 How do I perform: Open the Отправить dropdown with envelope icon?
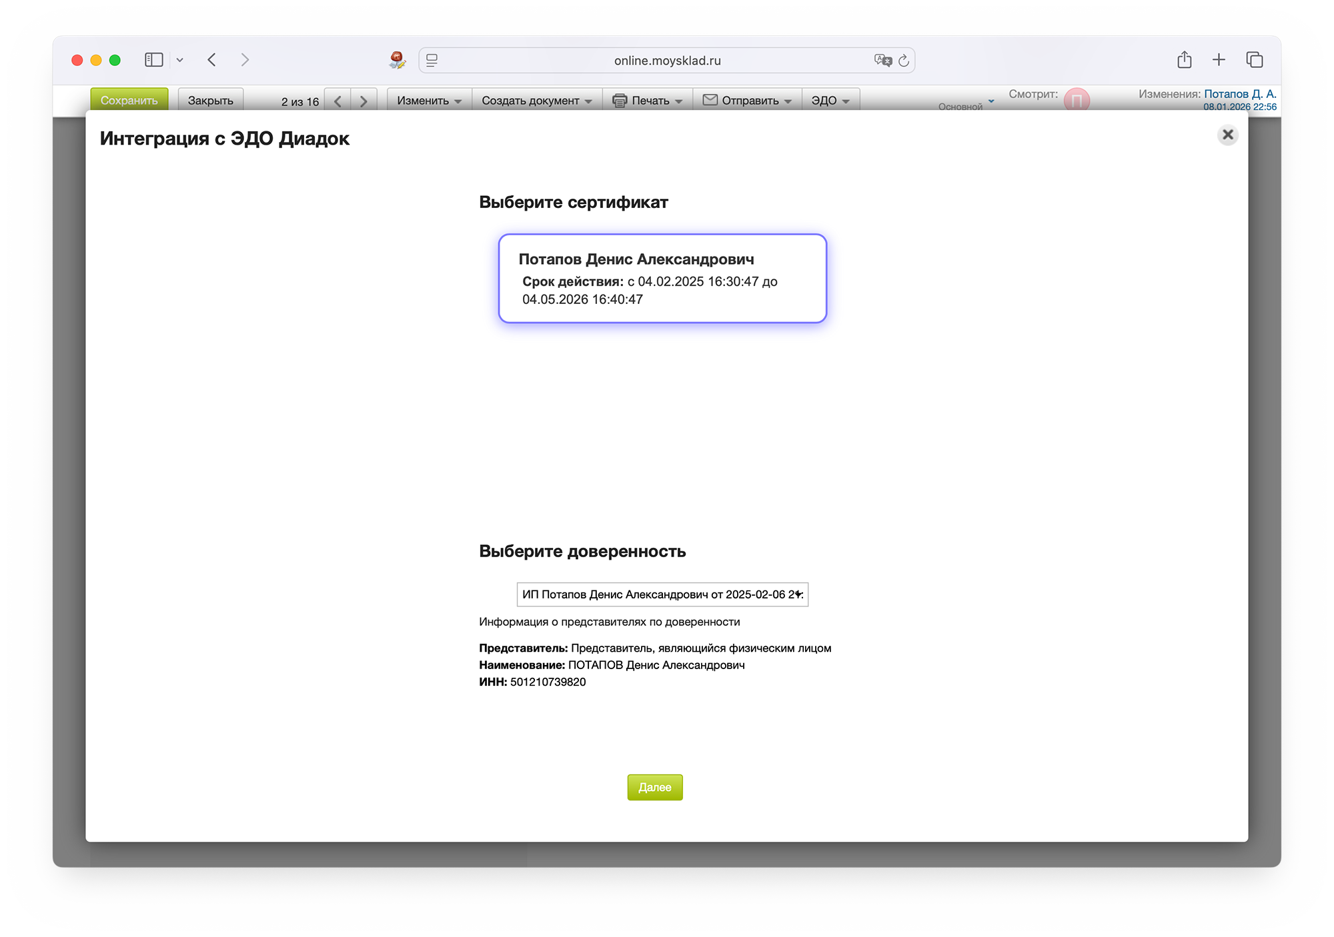(x=747, y=101)
